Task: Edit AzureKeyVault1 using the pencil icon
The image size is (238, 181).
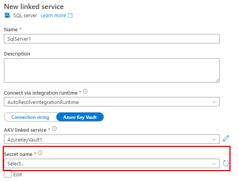Action: (x=225, y=139)
